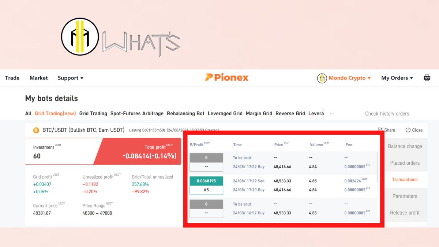Switch to the Leveraged Grid tab
Screen dimensions: 439x247
click(x=225, y=113)
